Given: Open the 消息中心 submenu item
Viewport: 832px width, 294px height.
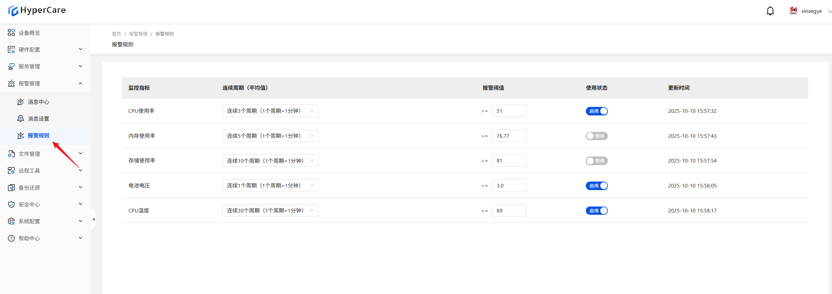Looking at the screenshot, I should point(38,102).
